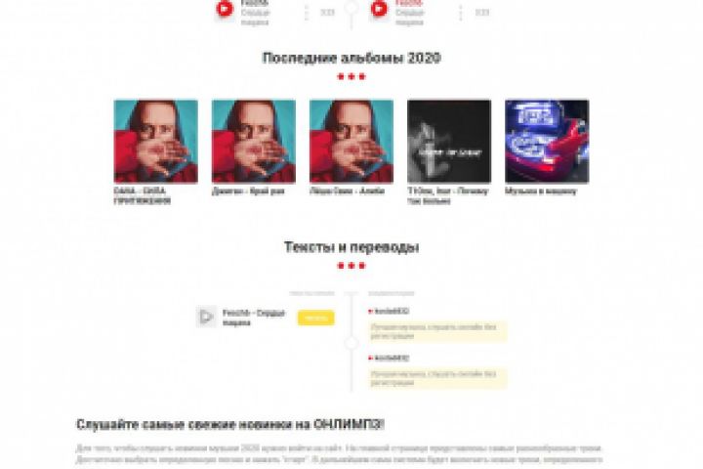Screen dimensions: 703x469
Task: Click the first yellow comment box
Action: (x=437, y=331)
